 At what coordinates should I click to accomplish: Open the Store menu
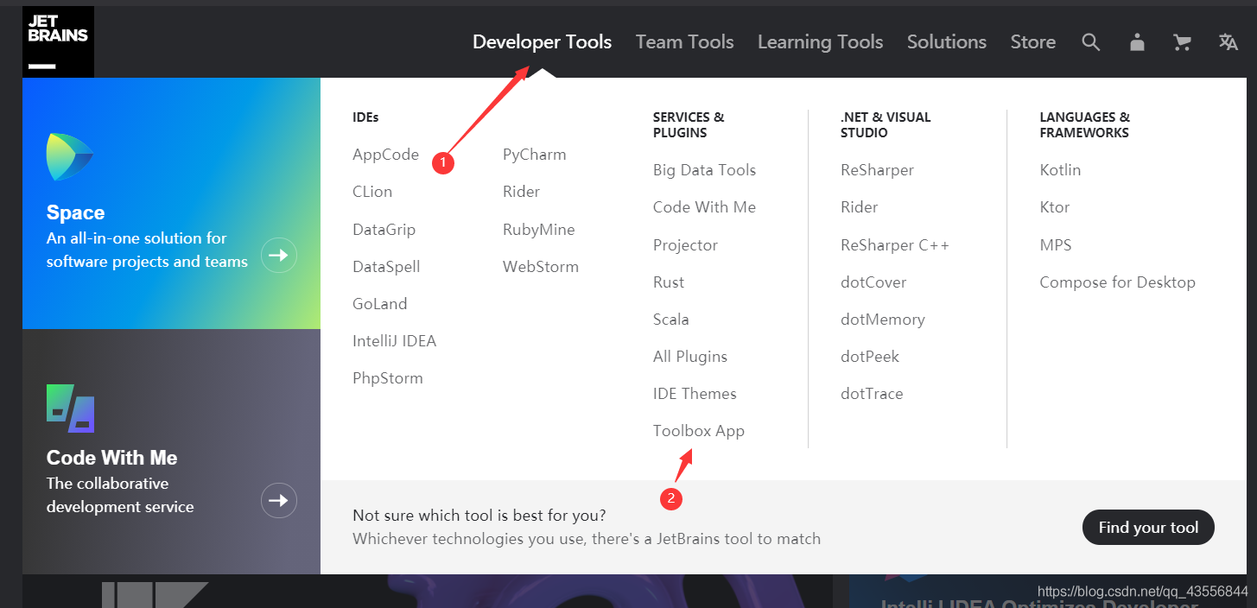1032,41
